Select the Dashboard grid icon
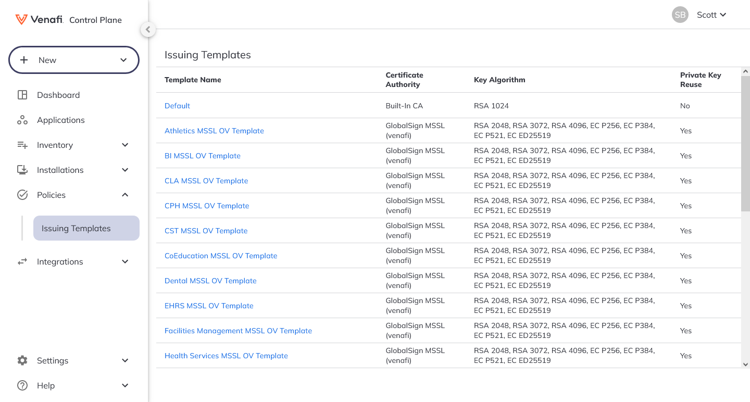Image resolution: width=750 pixels, height=402 pixels. (22, 95)
